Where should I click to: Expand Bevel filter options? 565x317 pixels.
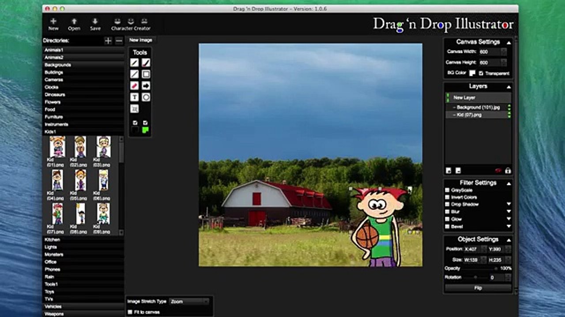click(x=508, y=226)
